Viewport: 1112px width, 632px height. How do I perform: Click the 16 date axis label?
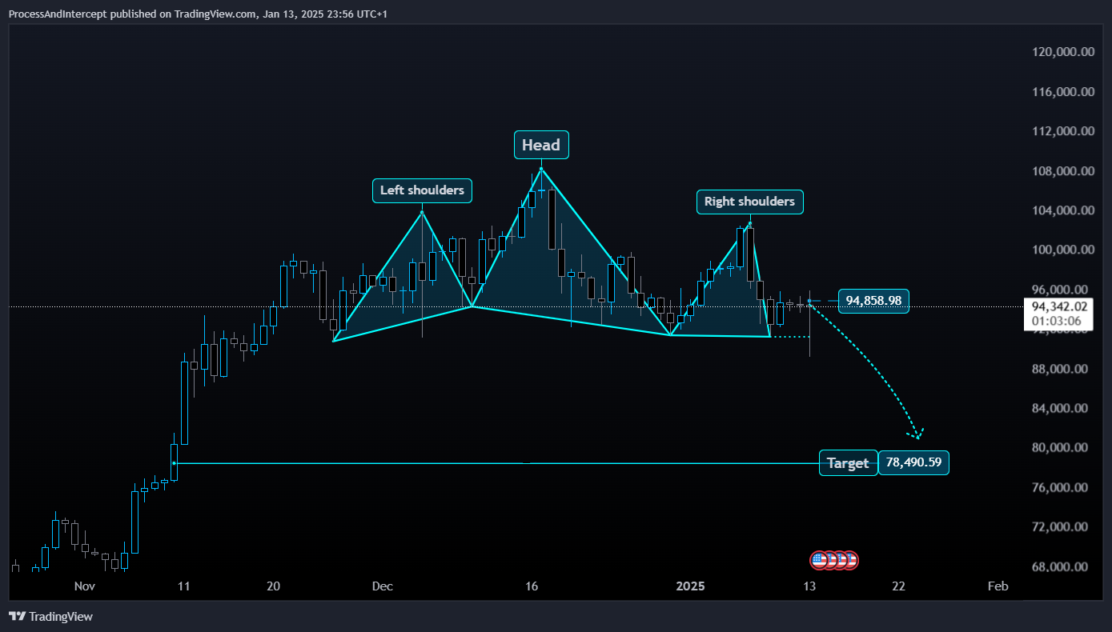(x=531, y=586)
